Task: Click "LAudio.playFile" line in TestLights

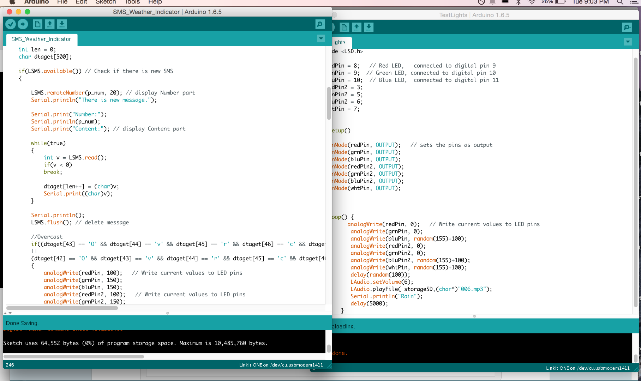Action: click(x=421, y=289)
